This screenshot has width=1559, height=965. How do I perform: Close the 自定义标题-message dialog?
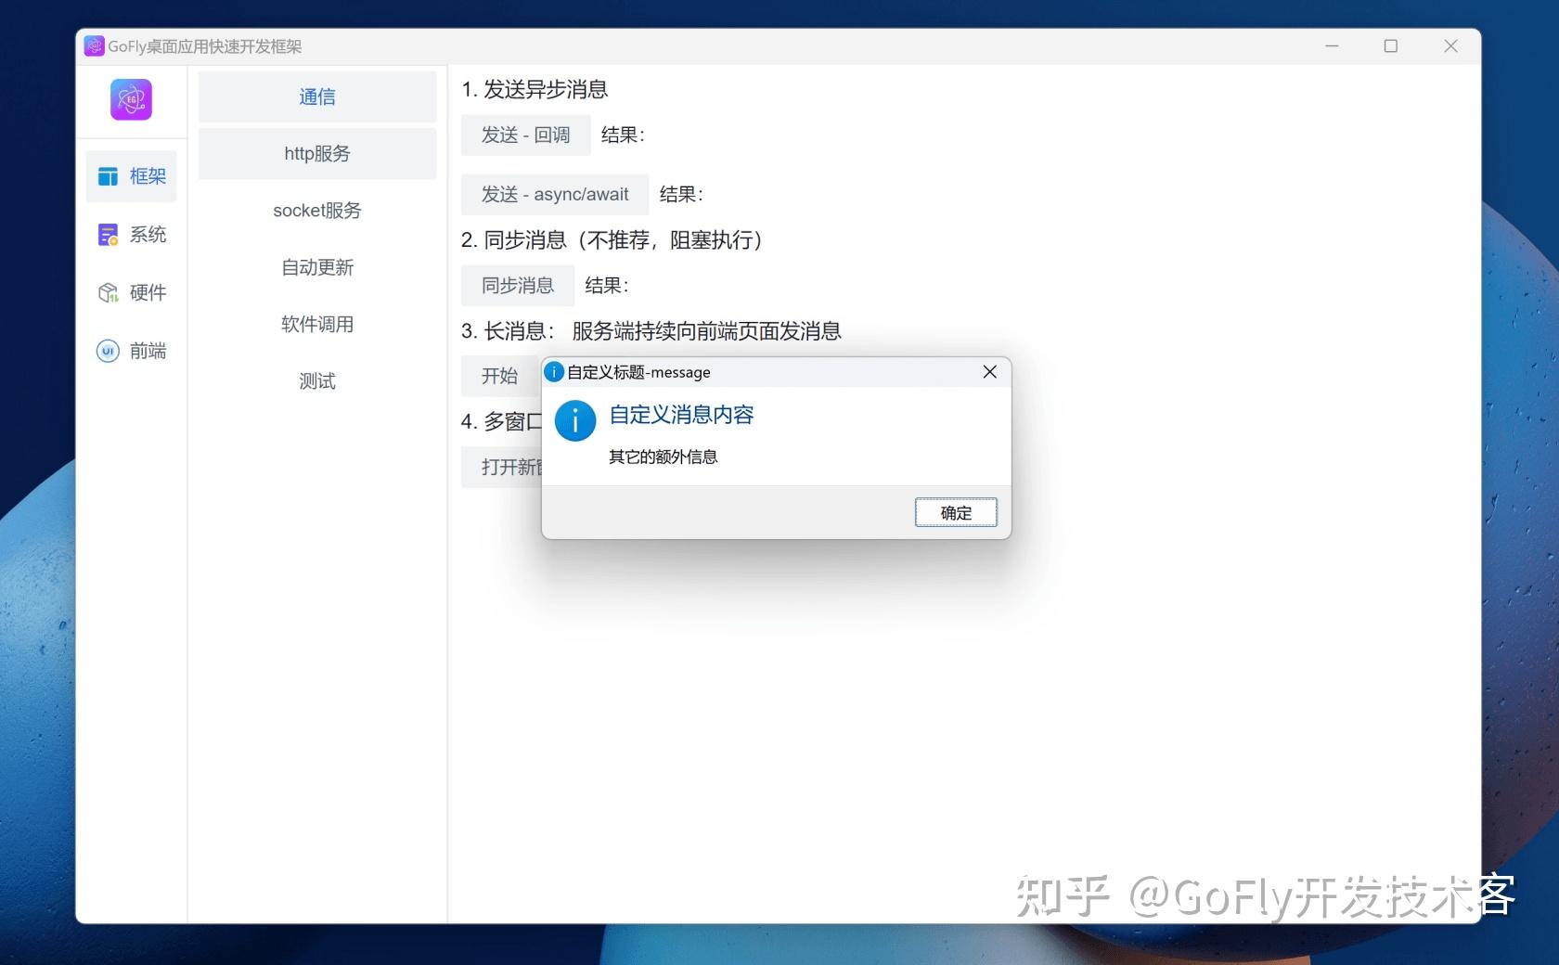pyautogui.click(x=988, y=372)
